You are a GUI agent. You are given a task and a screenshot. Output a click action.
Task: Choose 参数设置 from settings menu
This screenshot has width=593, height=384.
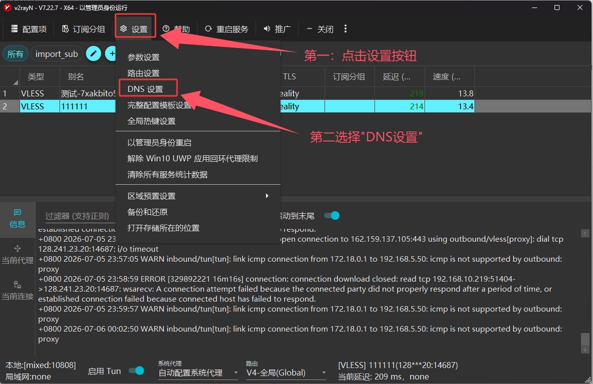(198, 57)
